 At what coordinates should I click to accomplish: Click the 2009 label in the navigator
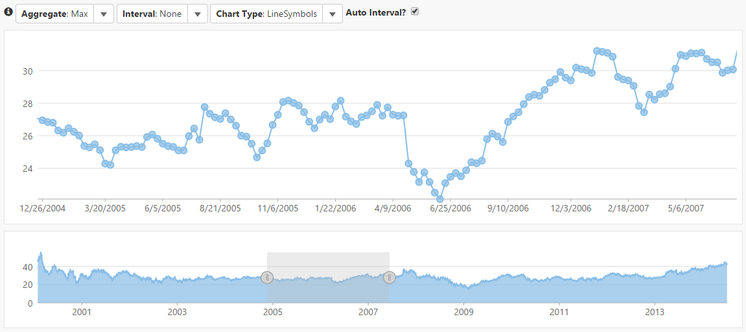(464, 312)
